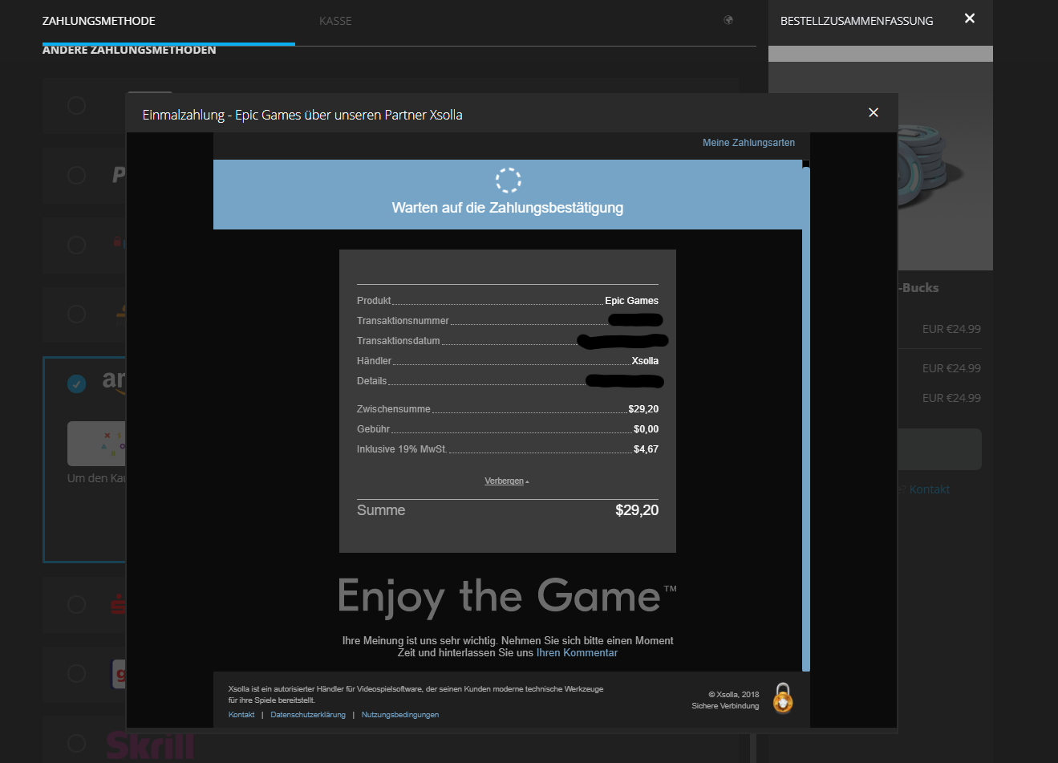
Task: Click the Transaktionsnummer label
Action: pyautogui.click(x=403, y=321)
